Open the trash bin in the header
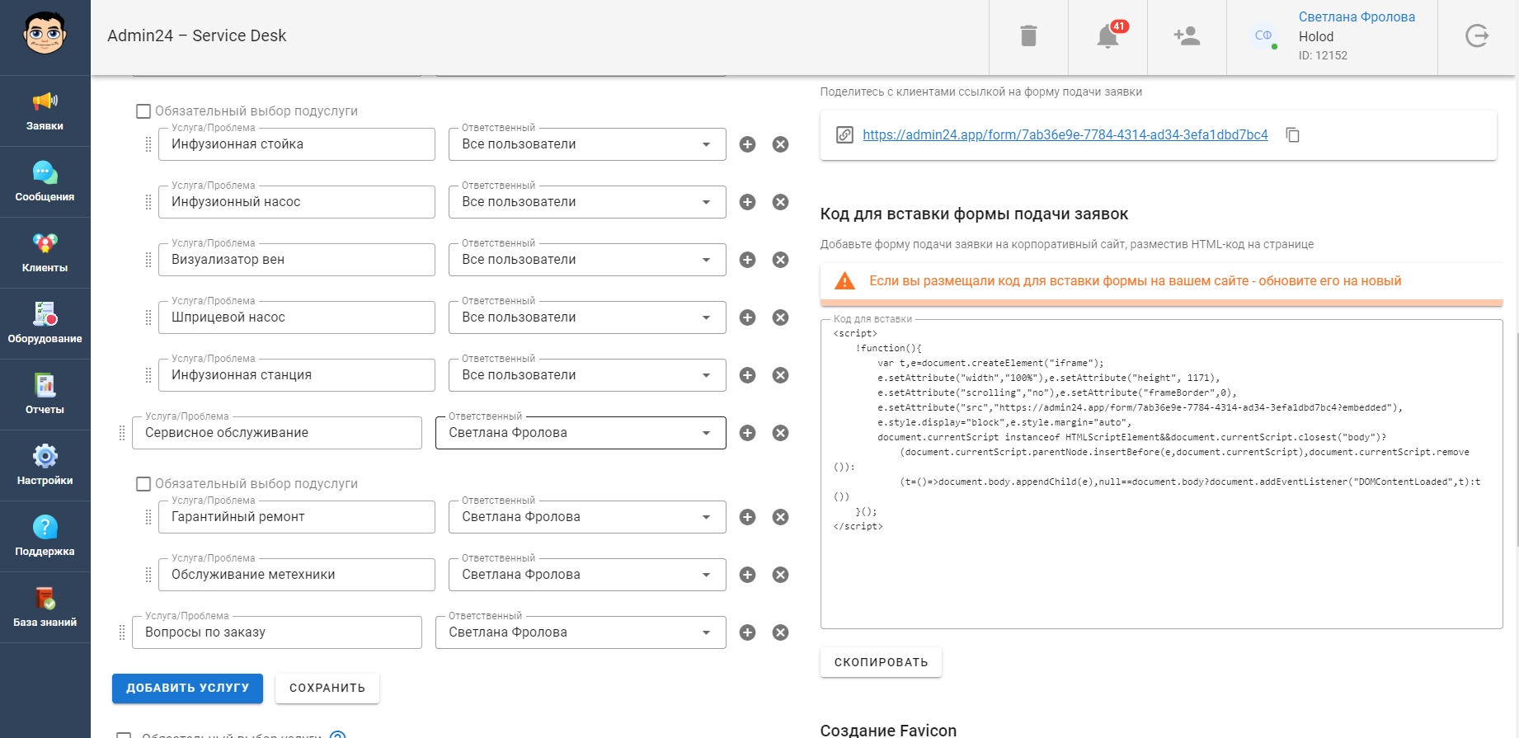 (1028, 36)
